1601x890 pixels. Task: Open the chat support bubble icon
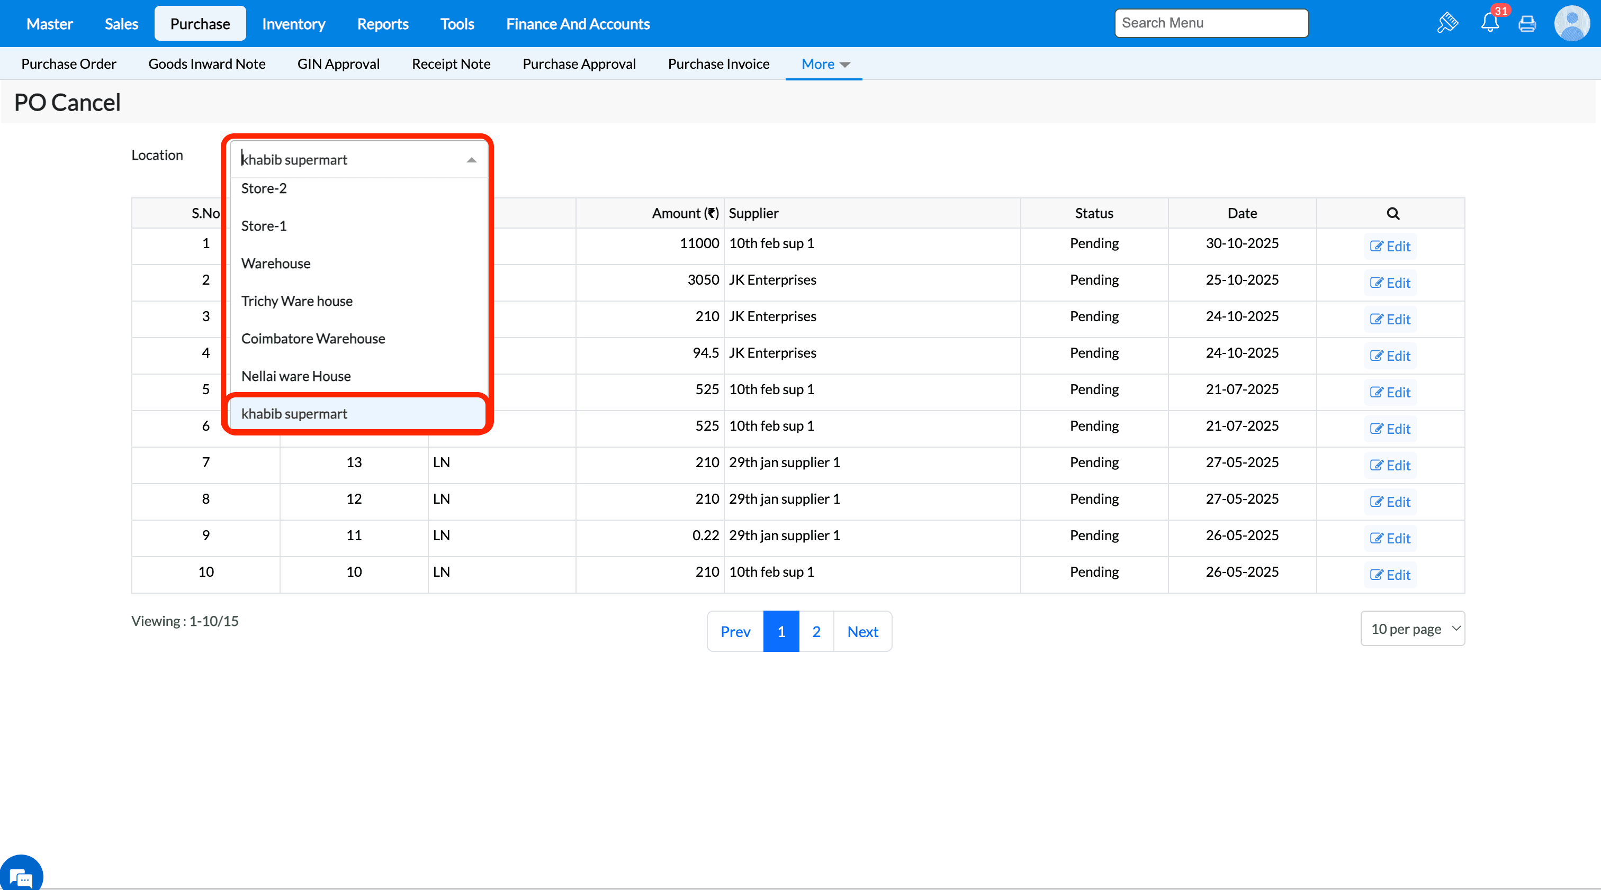[x=21, y=876]
